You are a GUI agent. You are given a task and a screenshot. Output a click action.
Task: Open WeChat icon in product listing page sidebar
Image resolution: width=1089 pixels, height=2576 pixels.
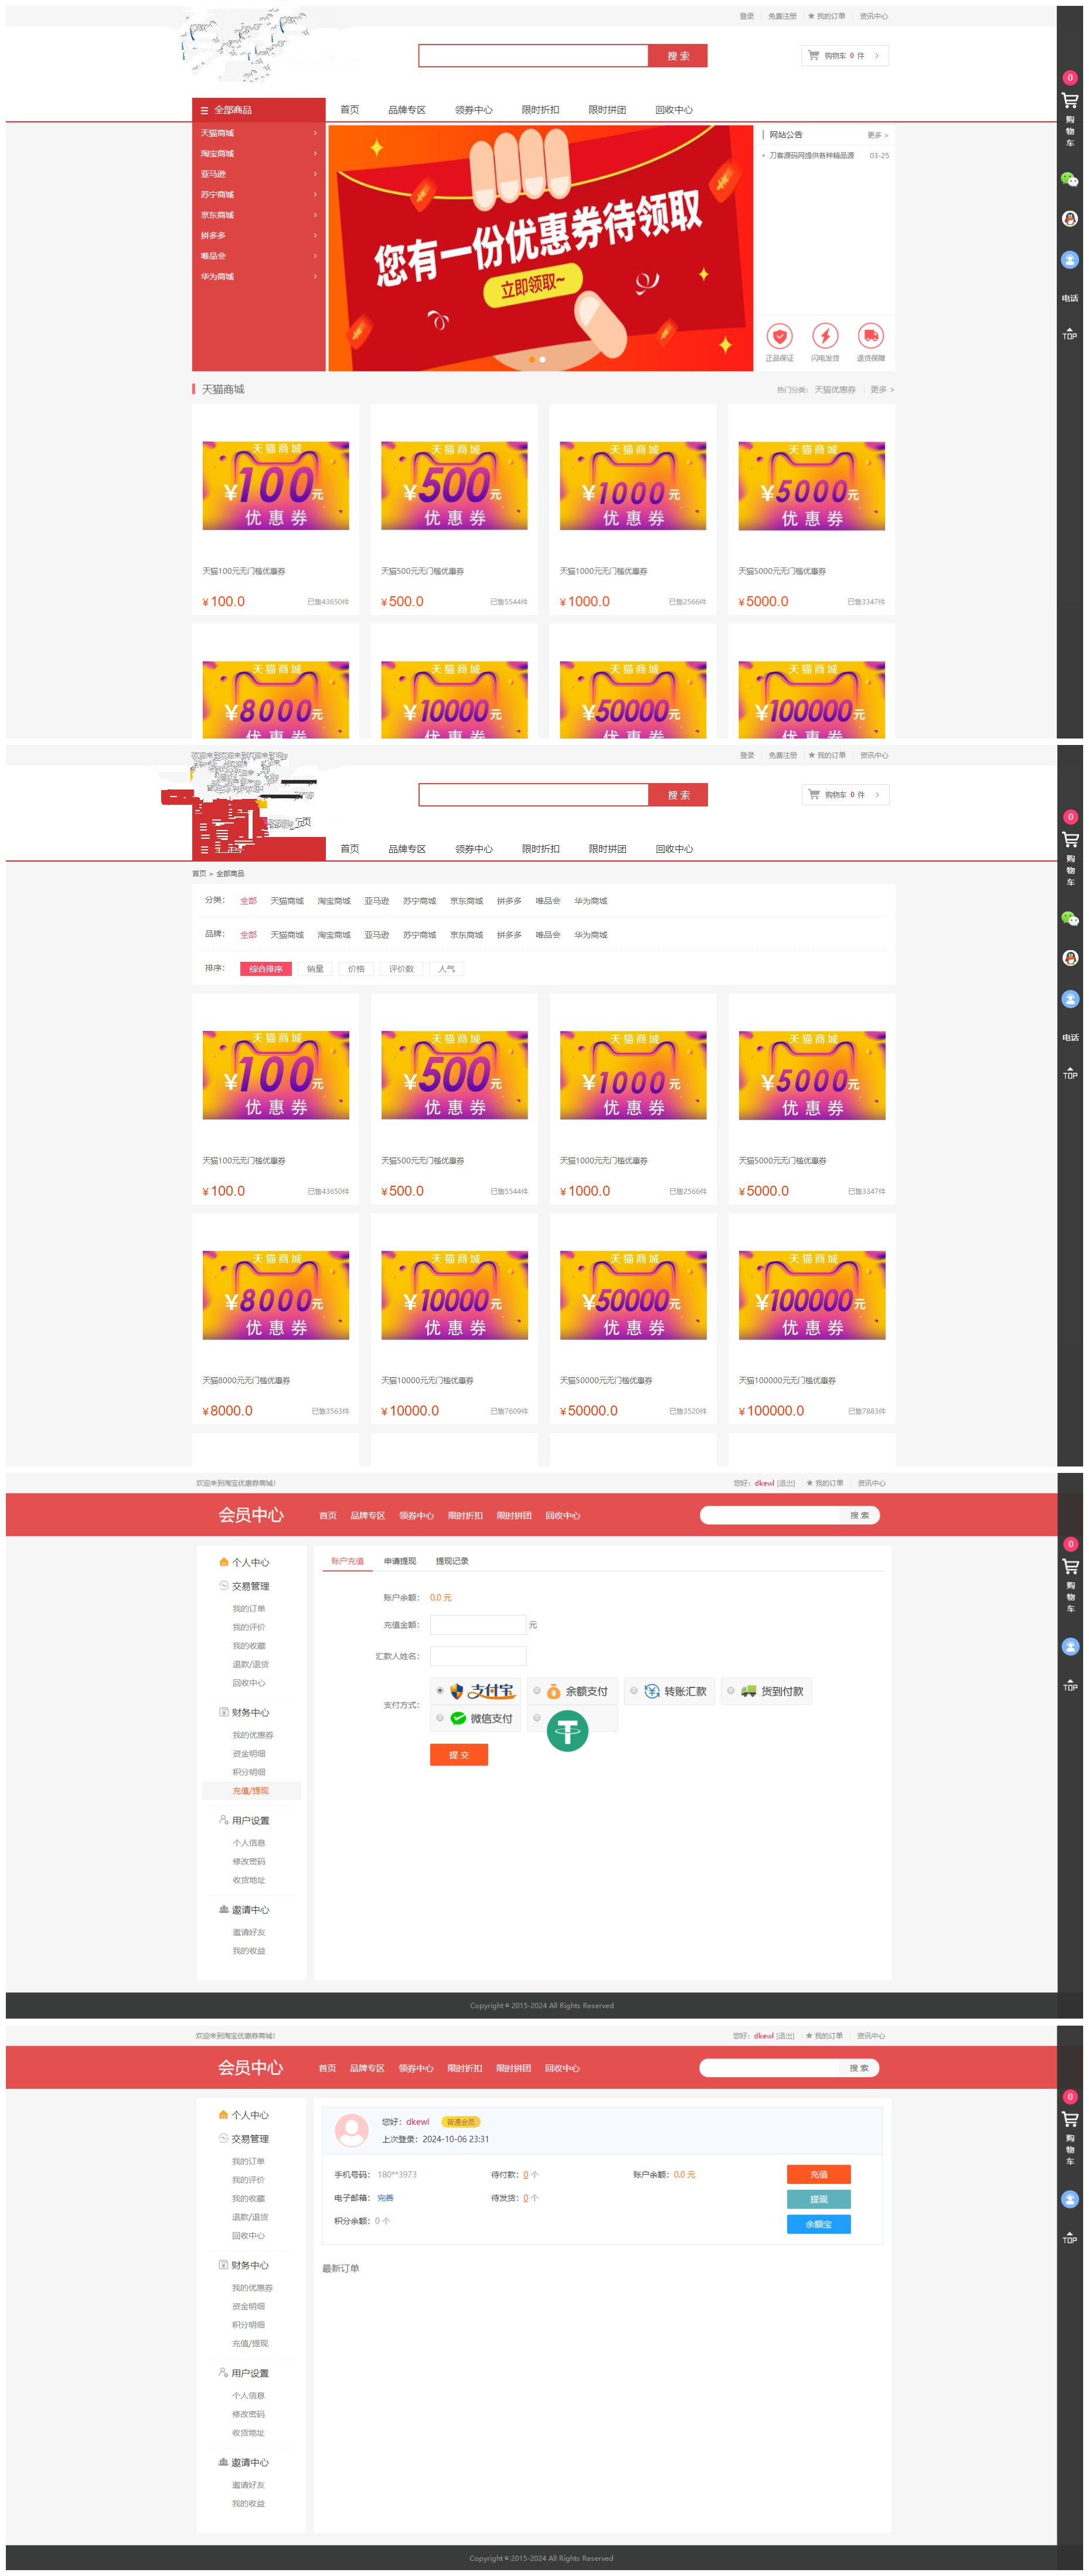point(1069,918)
